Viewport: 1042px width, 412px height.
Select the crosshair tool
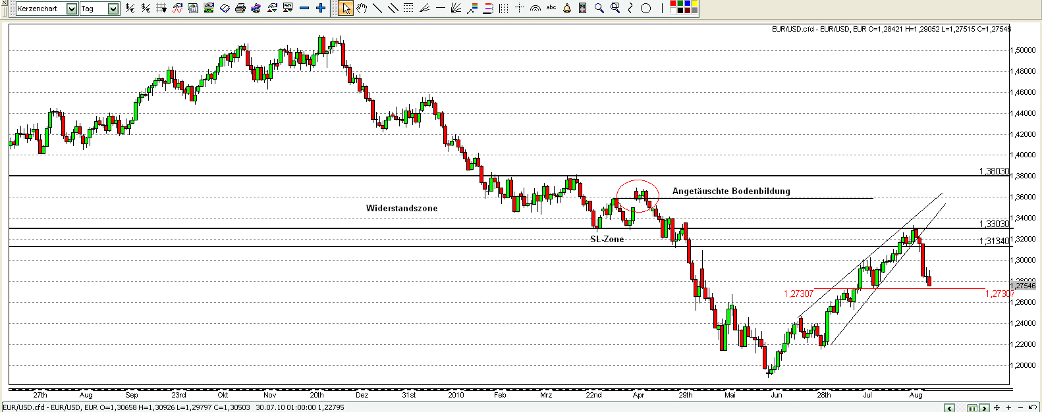point(519,9)
